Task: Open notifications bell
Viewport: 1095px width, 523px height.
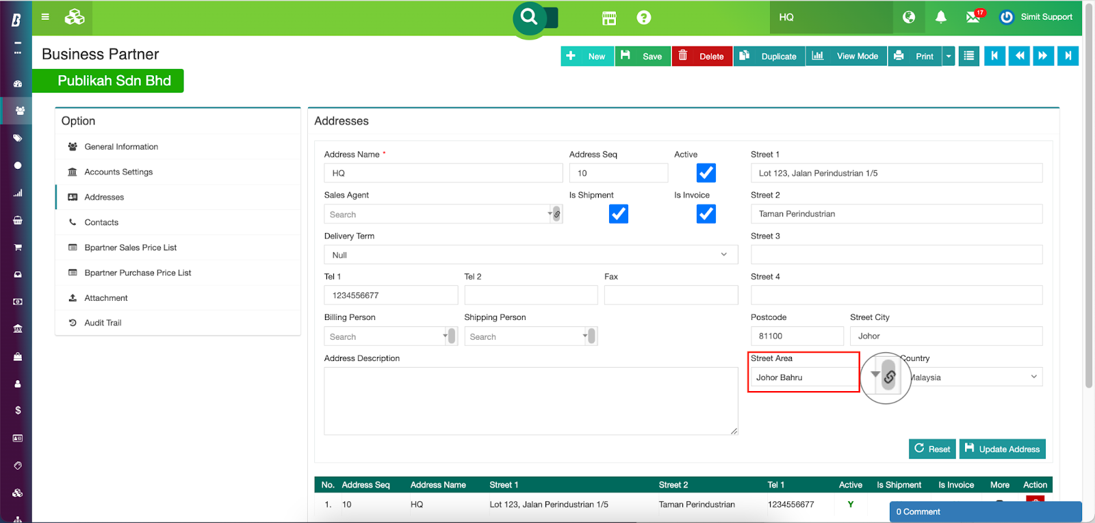Action: tap(941, 17)
